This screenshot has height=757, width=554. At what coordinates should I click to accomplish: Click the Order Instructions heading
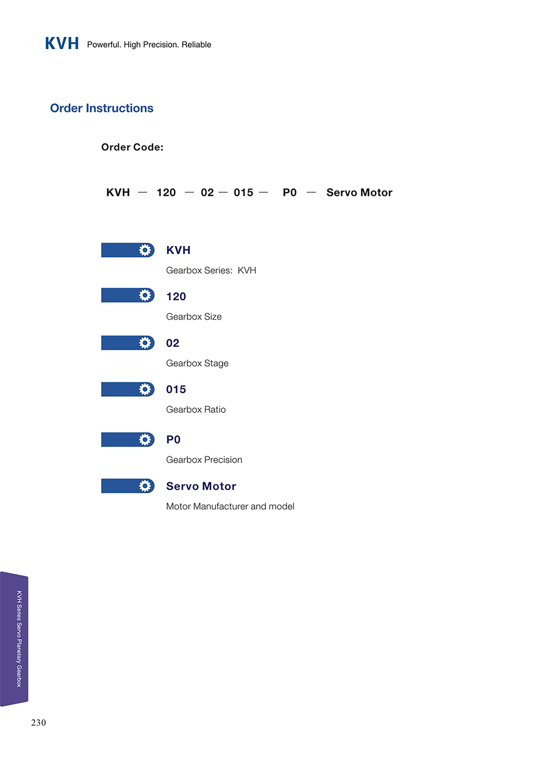102,108
